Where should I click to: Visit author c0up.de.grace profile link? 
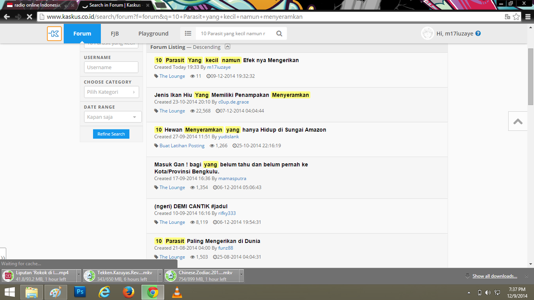(x=233, y=102)
